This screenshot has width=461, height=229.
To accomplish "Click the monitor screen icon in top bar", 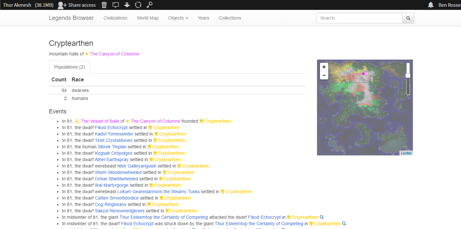I will click(x=116, y=5).
